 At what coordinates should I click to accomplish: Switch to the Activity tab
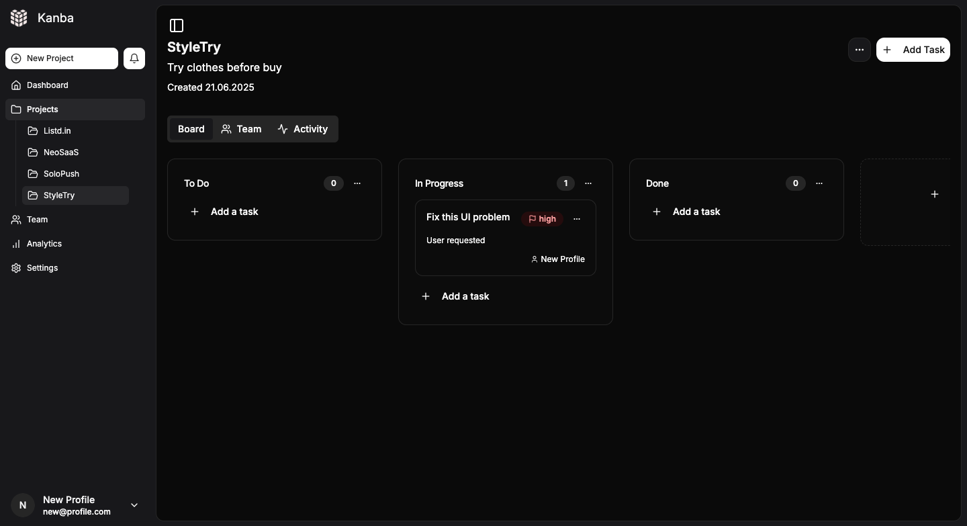tap(302, 129)
